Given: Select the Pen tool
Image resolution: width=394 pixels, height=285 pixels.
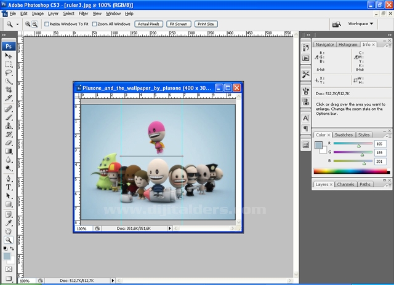Looking at the screenshot, I should pyautogui.click(x=9, y=179).
